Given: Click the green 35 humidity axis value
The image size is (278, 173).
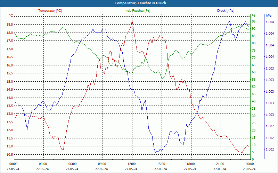Looking at the screenshot, I should tap(254, 109).
